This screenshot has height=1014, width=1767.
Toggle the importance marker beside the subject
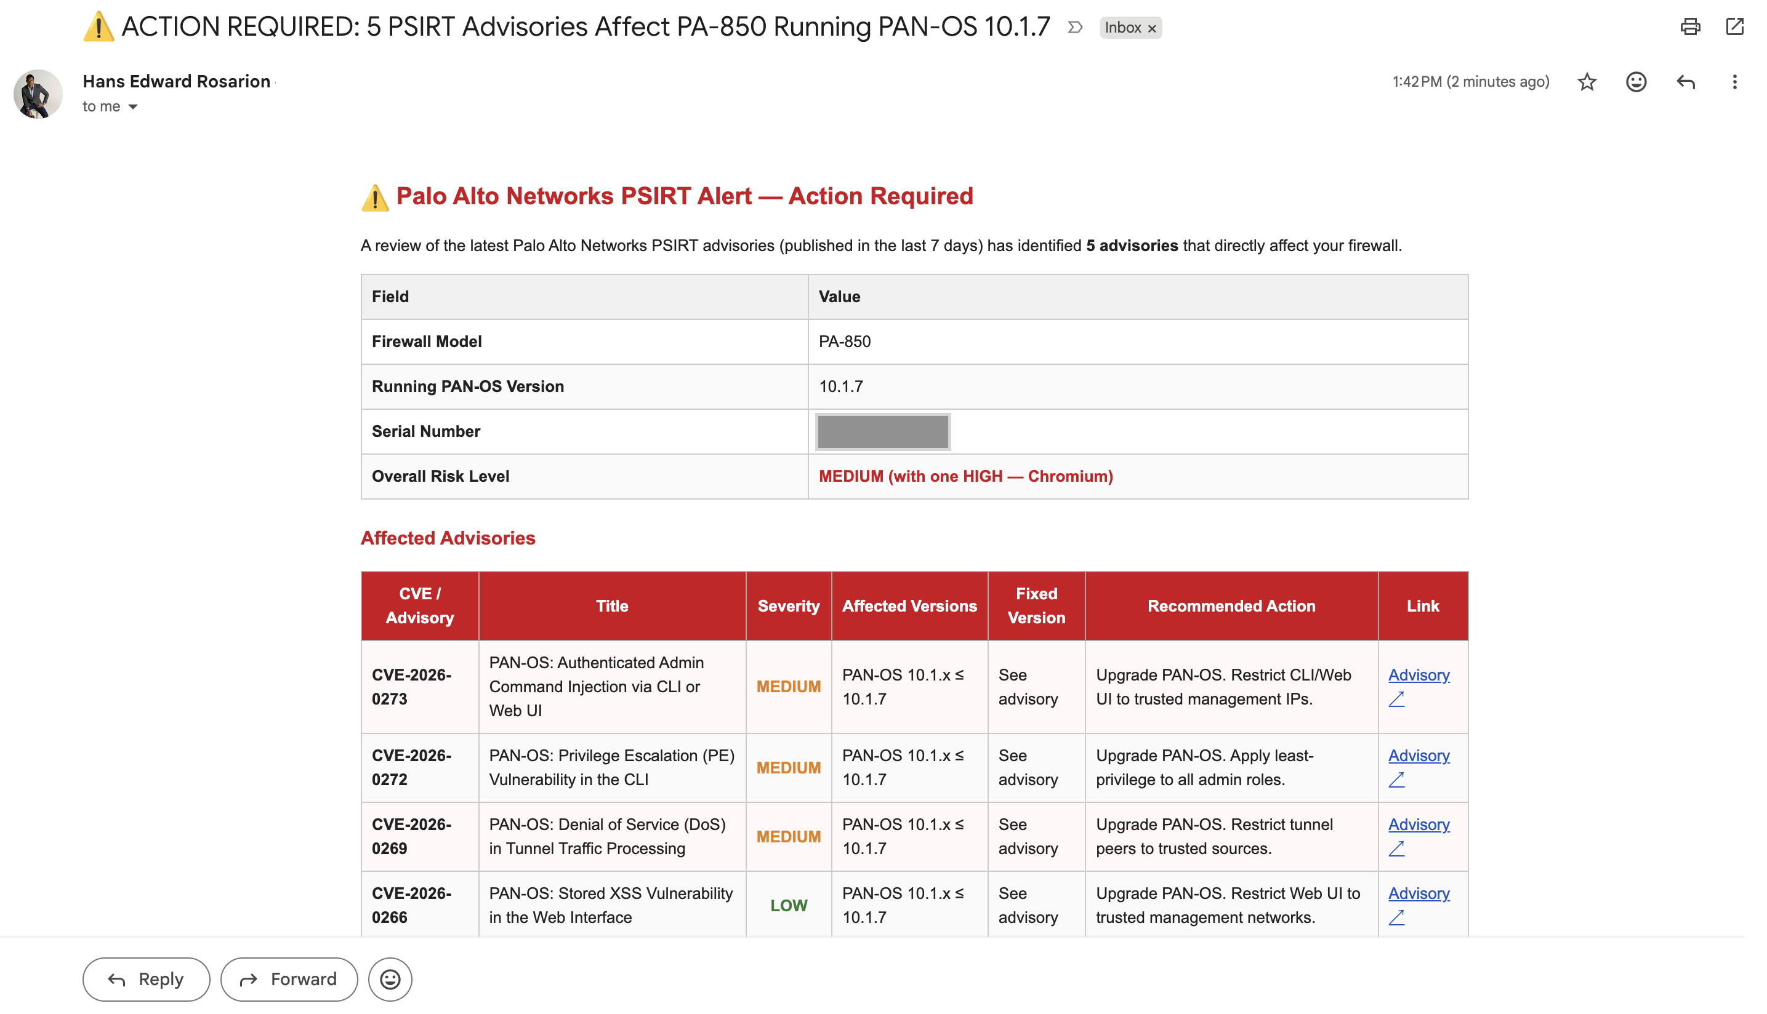1075,27
